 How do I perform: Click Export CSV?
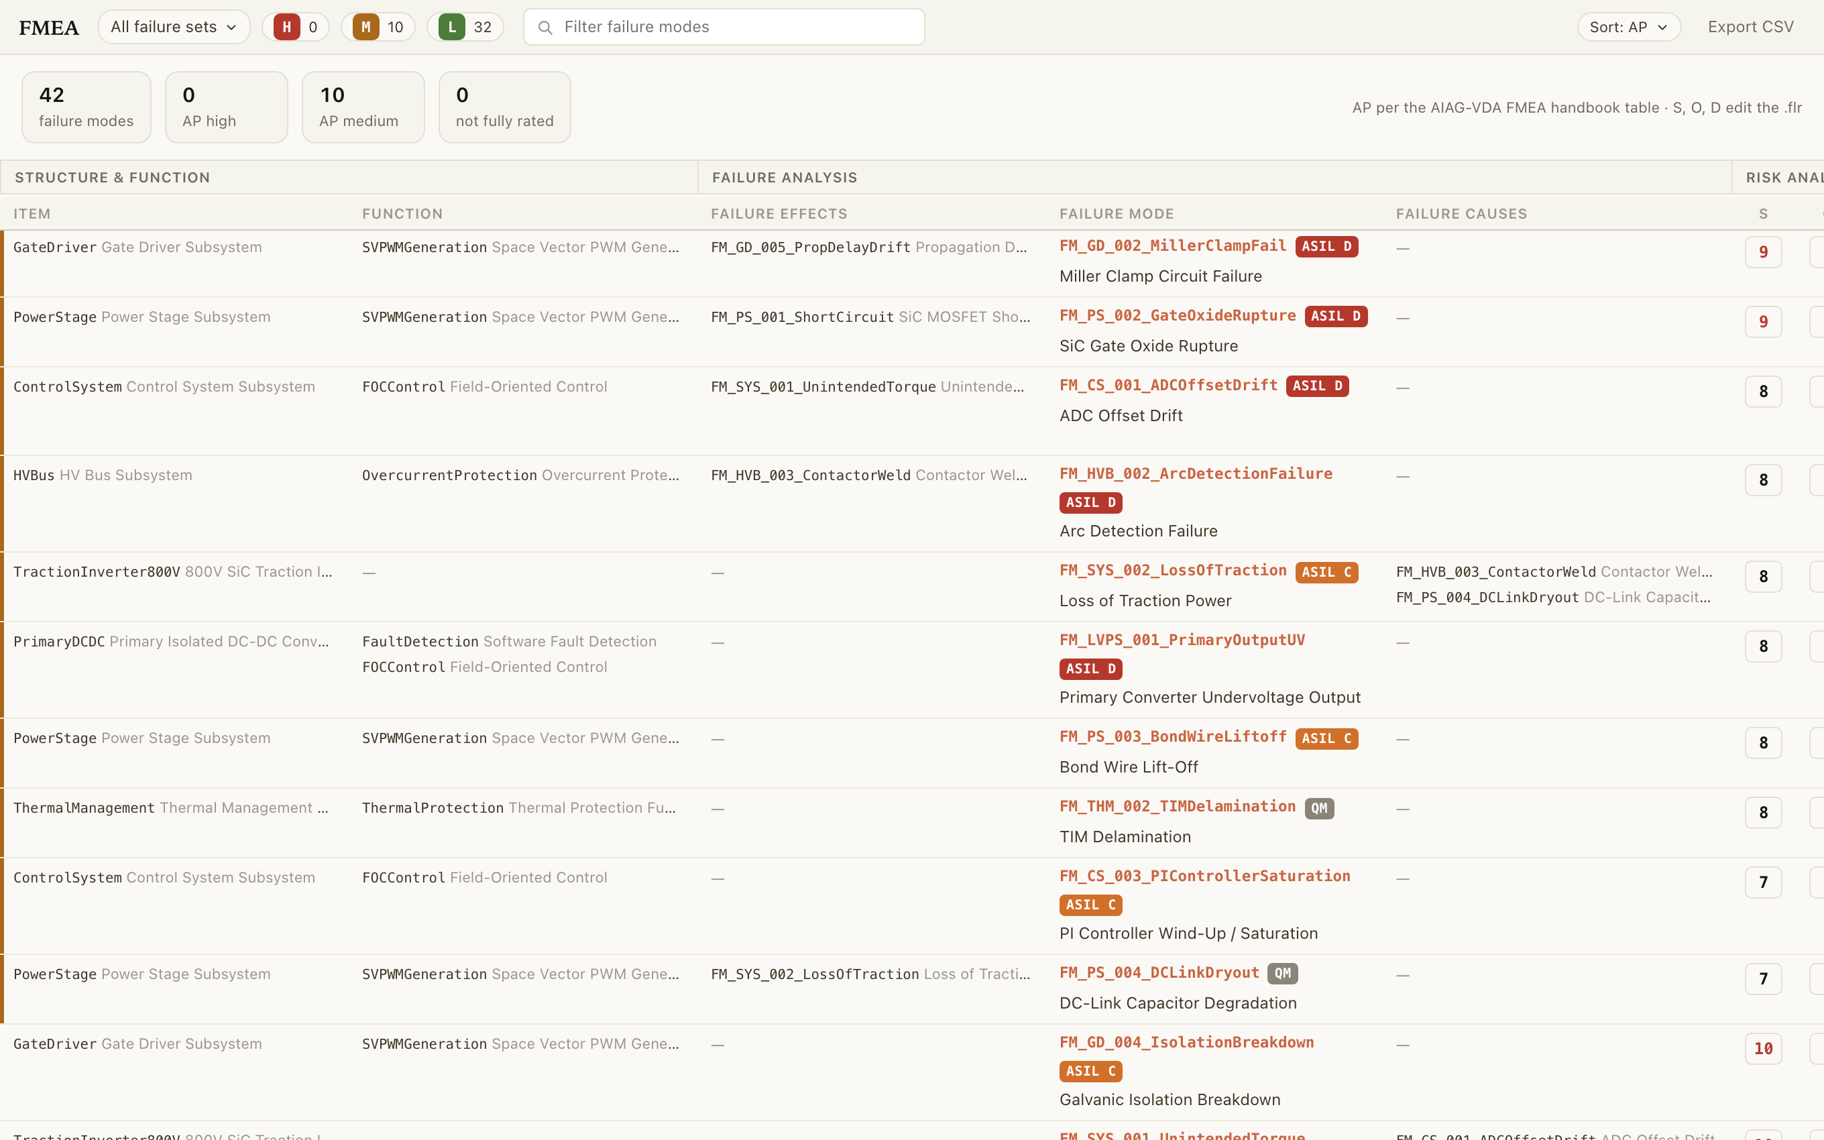click(x=1750, y=27)
